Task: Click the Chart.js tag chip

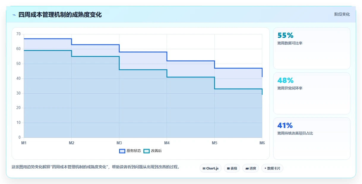Action: [211, 168]
